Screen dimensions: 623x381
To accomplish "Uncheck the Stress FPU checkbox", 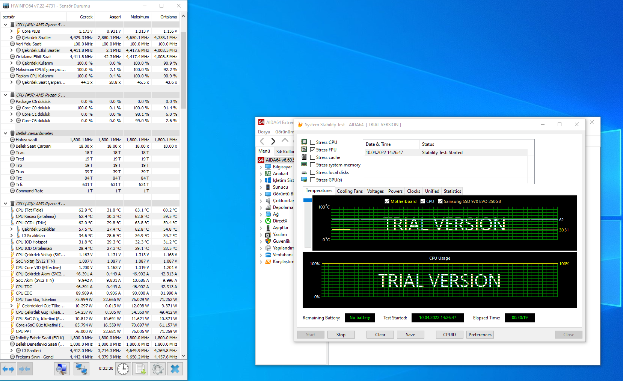I will [x=312, y=150].
